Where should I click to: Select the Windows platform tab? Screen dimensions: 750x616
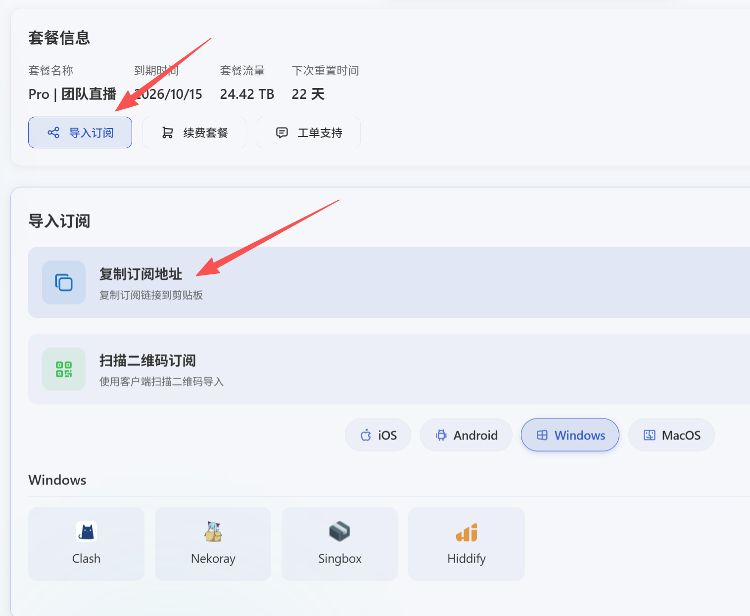coord(569,435)
